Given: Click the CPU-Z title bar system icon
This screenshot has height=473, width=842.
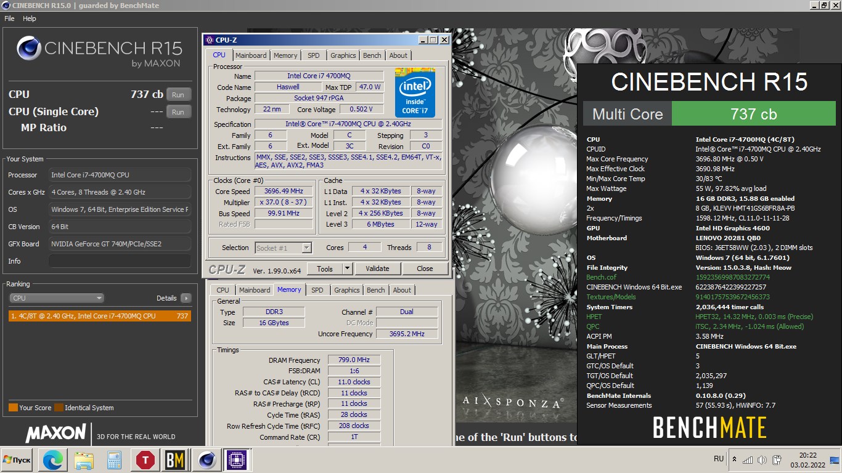Looking at the screenshot, I should 210,40.
